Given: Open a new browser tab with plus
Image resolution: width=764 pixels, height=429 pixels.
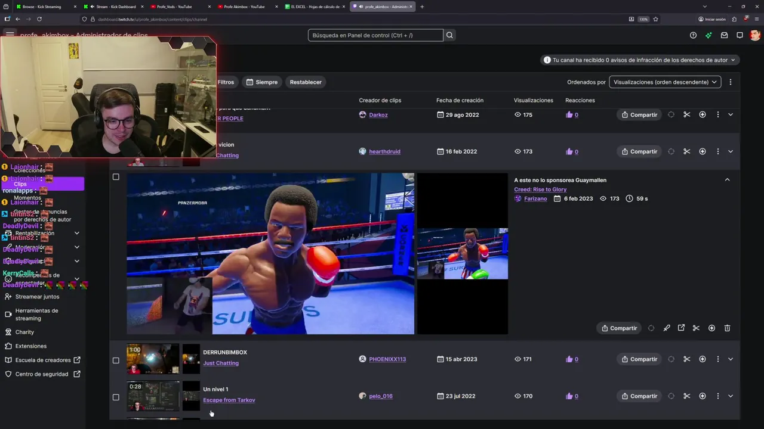Looking at the screenshot, I should click(x=422, y=7).
